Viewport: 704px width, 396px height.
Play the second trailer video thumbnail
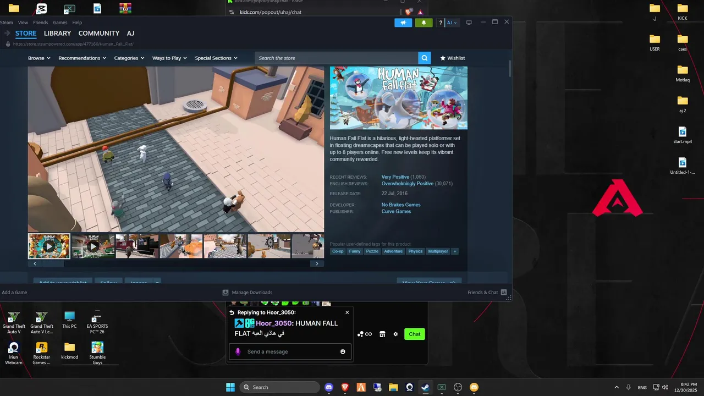[93, 246]
